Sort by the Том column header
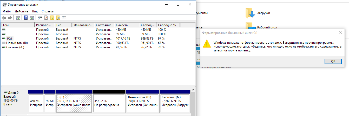Viewport: 349px width, 116px height. (18, 25)
